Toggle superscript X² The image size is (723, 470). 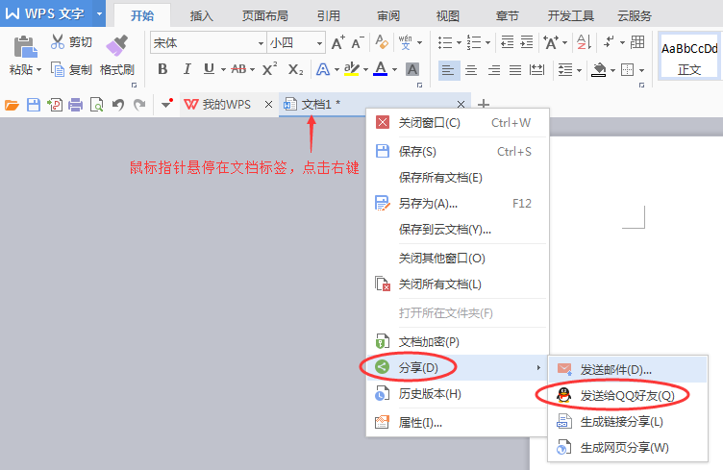pyautogui.click(x=269, y=69)
